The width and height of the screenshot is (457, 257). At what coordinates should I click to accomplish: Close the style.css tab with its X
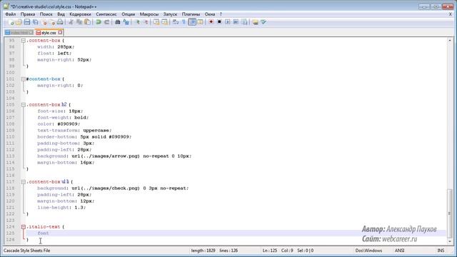(x=60, y=32)
